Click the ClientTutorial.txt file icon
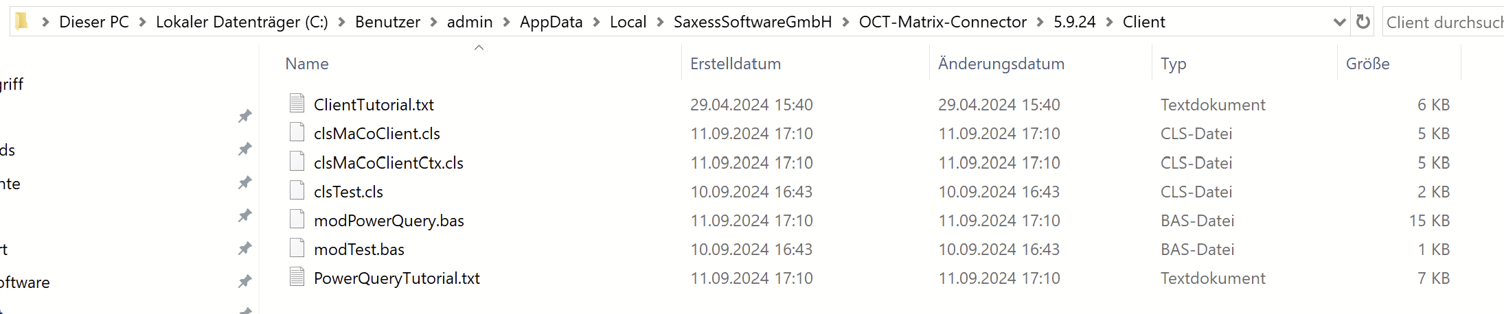The width and height of the screenshot is (1504, 314). [297, 104]
